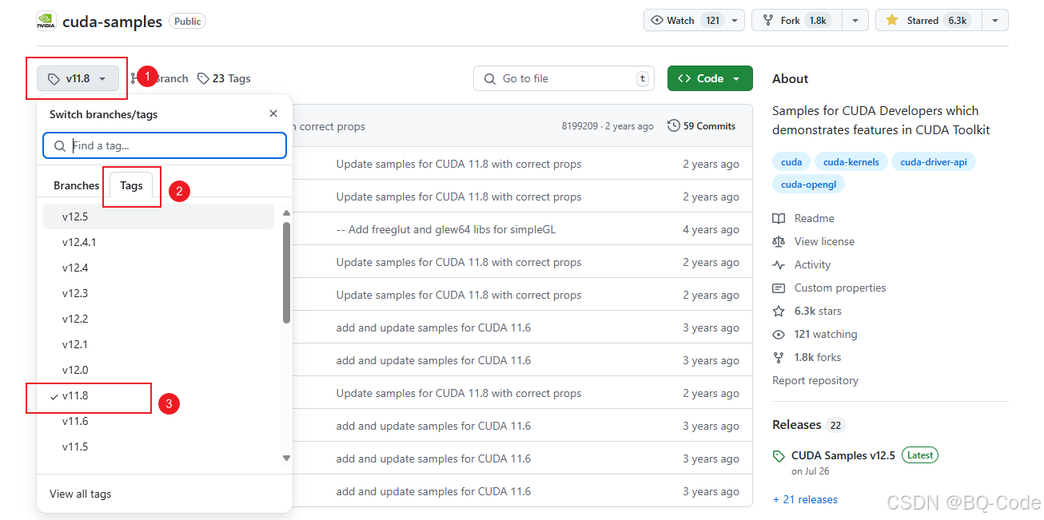Switch to the Branches tab
The height and width of the screenshot is (520, 1044).
[x=76, y=185]
